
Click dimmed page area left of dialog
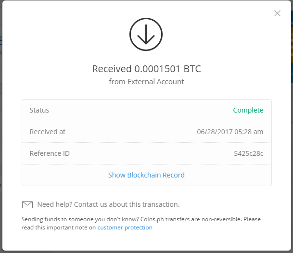point(1,131)
